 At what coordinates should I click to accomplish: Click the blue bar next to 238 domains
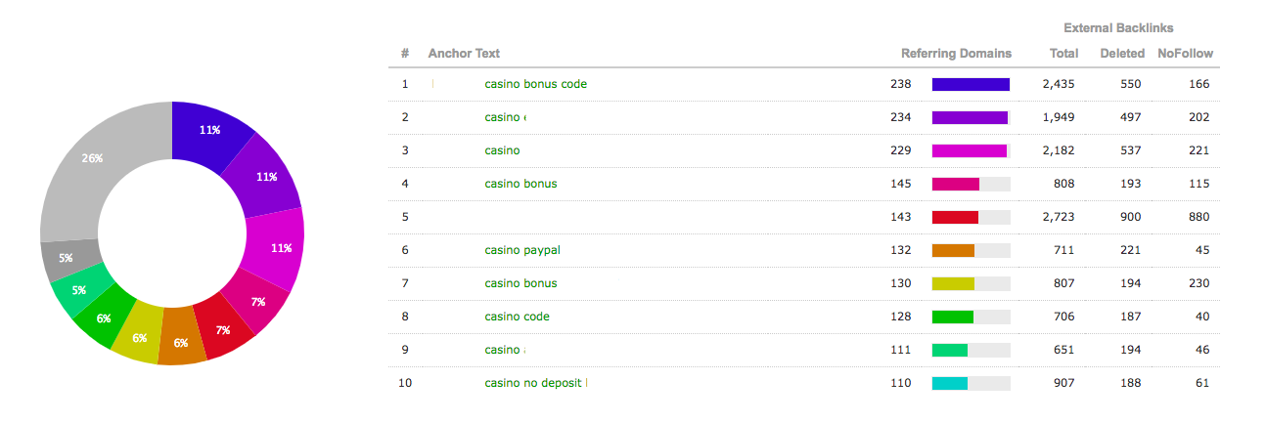click(x=971, y=85)
